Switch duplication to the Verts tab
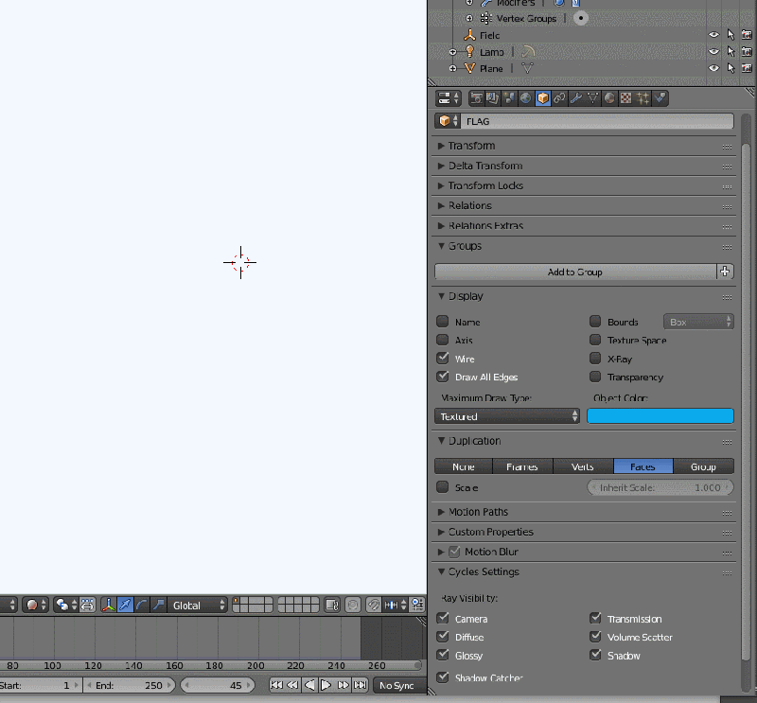The image size is (757, 703). point(583,466)
